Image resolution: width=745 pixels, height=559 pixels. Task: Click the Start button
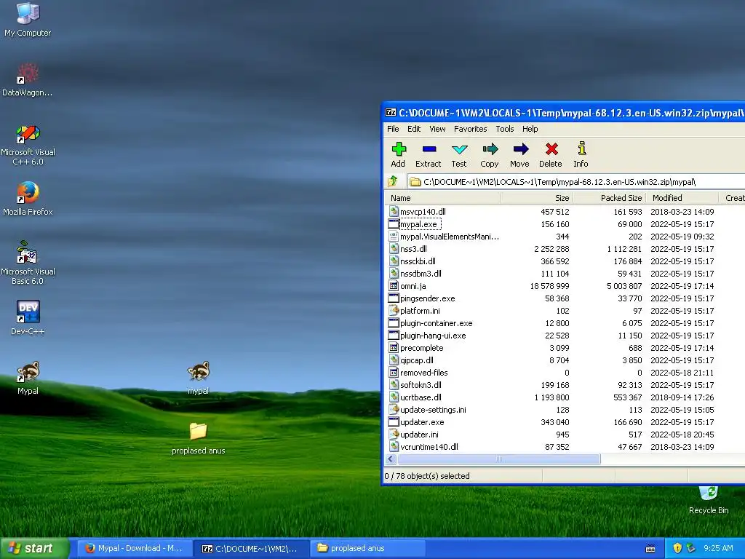coord(34,548)
